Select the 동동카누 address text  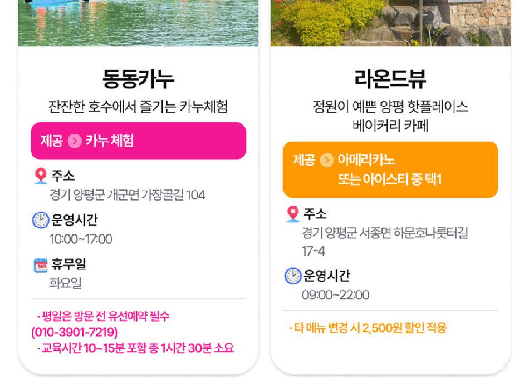tap(127, 195)
